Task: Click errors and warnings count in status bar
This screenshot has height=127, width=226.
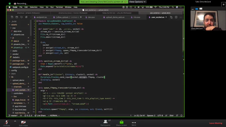Action: pyautogui.click(x=28, y=115)
